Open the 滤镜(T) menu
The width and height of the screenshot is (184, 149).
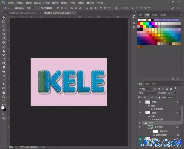(64, 3)
